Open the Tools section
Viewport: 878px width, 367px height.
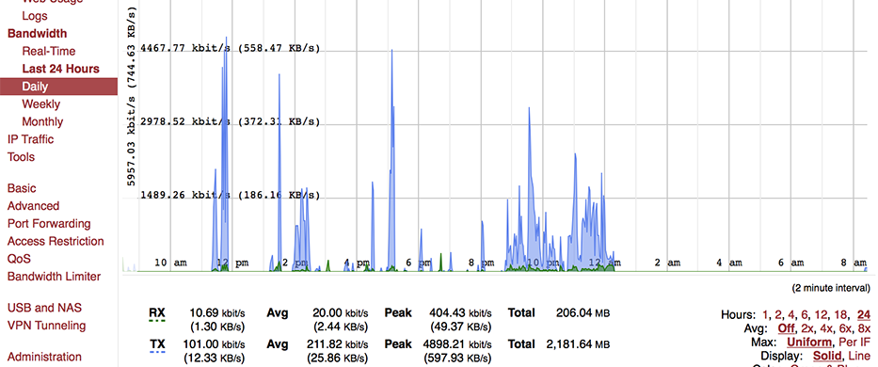point(21,157)
